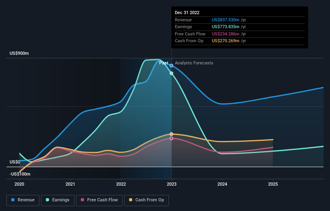Click the Cash From Op value US$270.269m
The width and height of the screenshot is (330, 211).
225,41
